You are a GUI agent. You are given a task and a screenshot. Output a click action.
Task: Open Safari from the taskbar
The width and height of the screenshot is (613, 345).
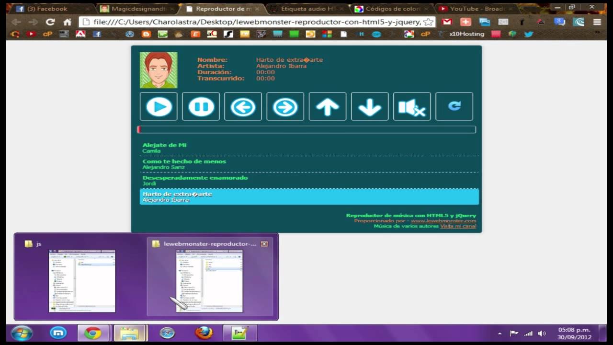click(167, 333)
